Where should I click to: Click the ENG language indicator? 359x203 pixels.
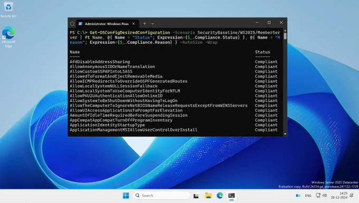[x=308, y=196]
